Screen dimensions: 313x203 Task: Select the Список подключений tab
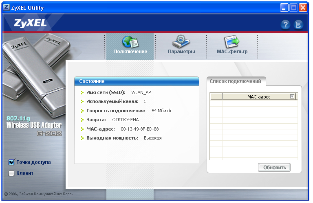(236, 81)
